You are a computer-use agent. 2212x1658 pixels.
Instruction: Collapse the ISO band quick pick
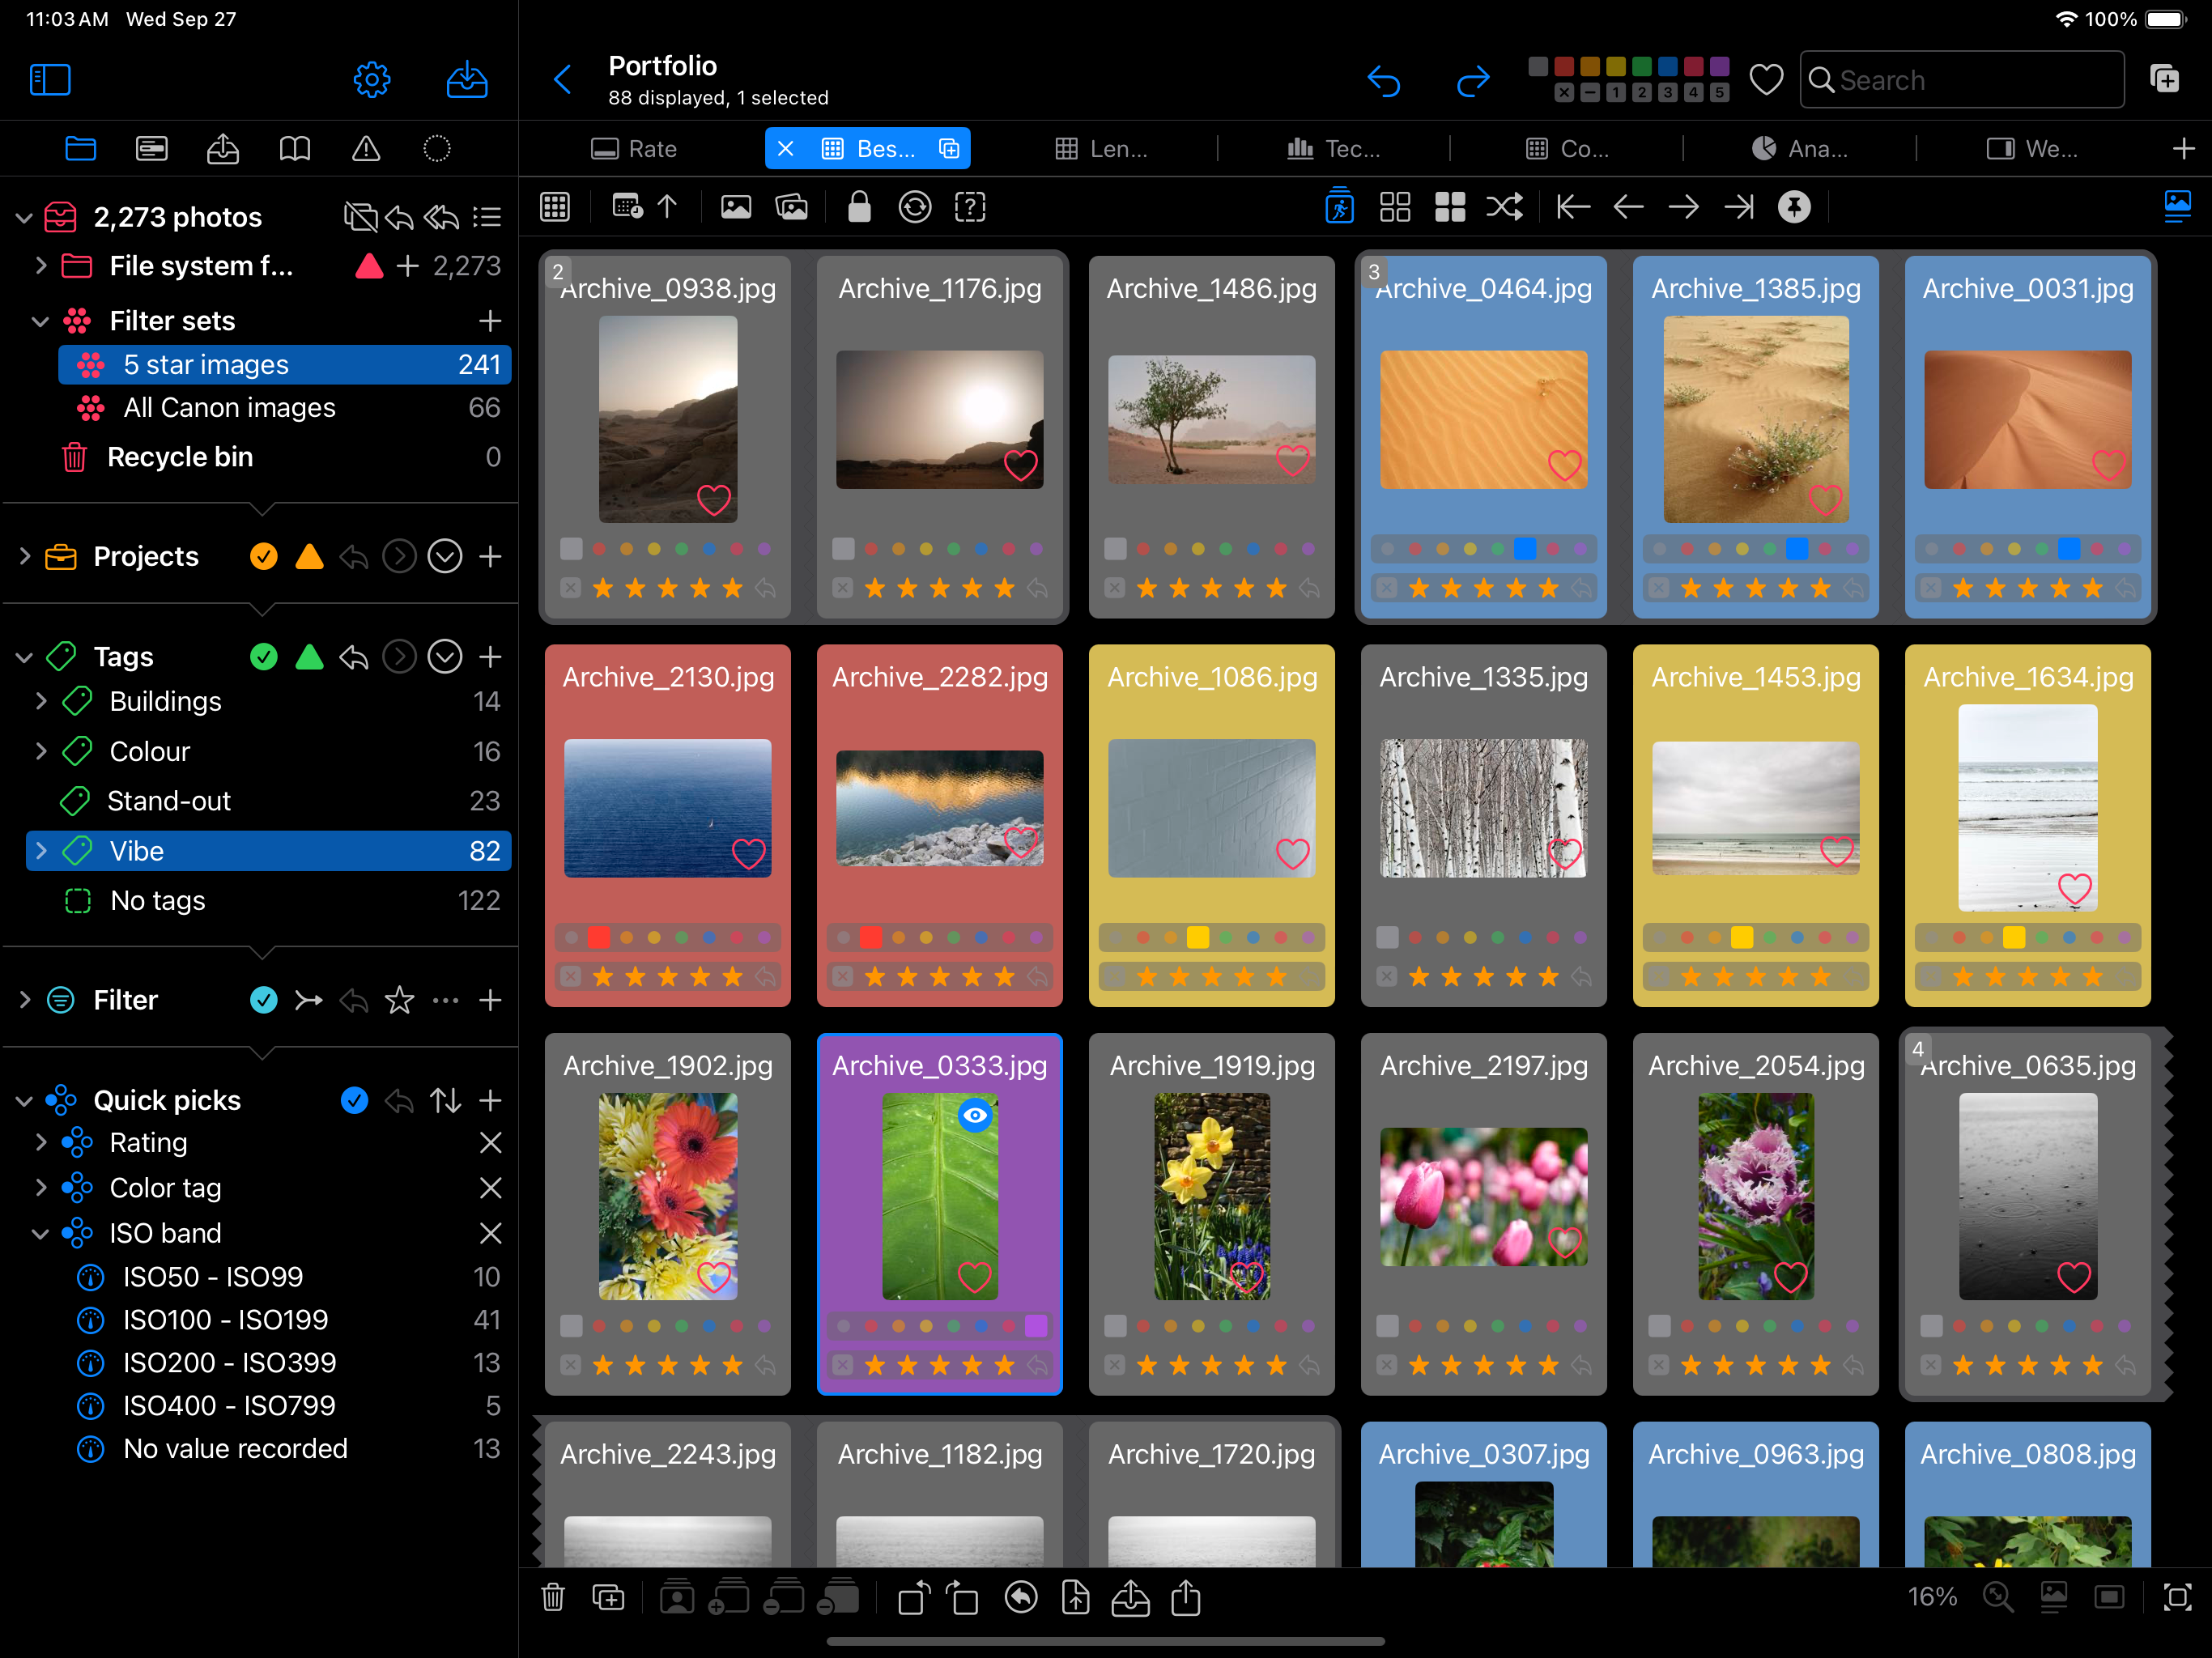click(x=41, y=1233)
